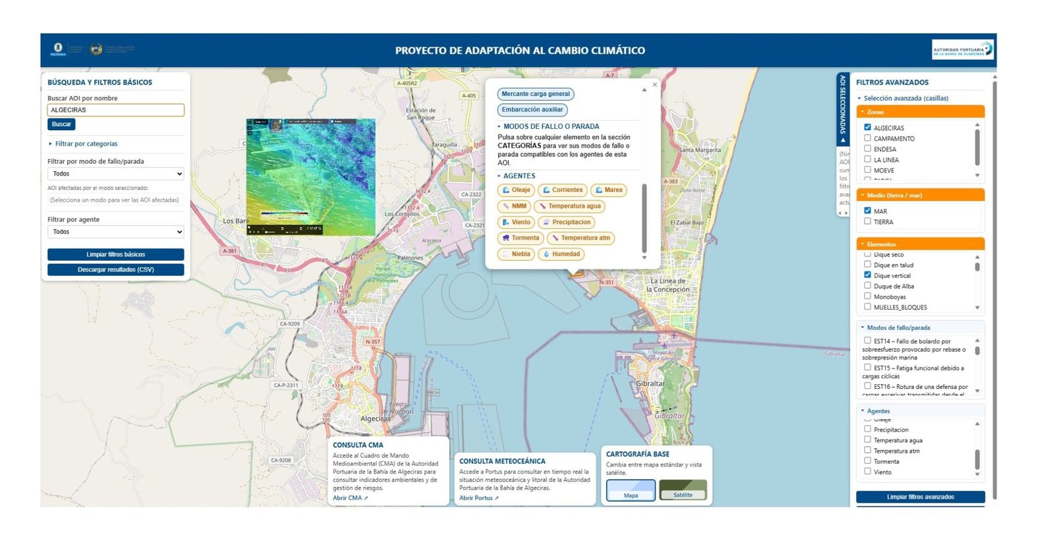Enable the TIERRA medium checkbox

[x=867, y=221]
